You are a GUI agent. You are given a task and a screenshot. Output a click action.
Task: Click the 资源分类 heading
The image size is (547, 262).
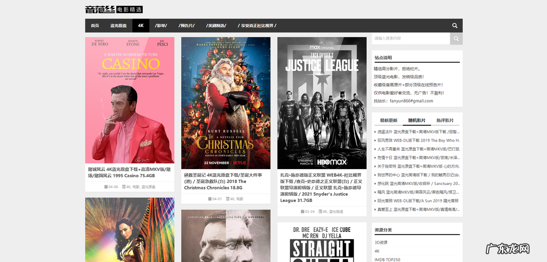click(x=383, y=230)
